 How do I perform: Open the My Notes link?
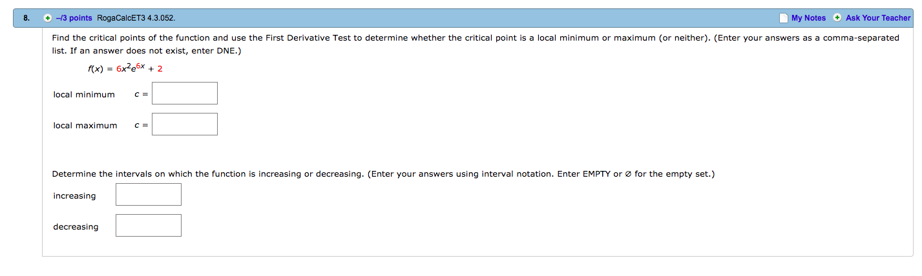[808, 18]
